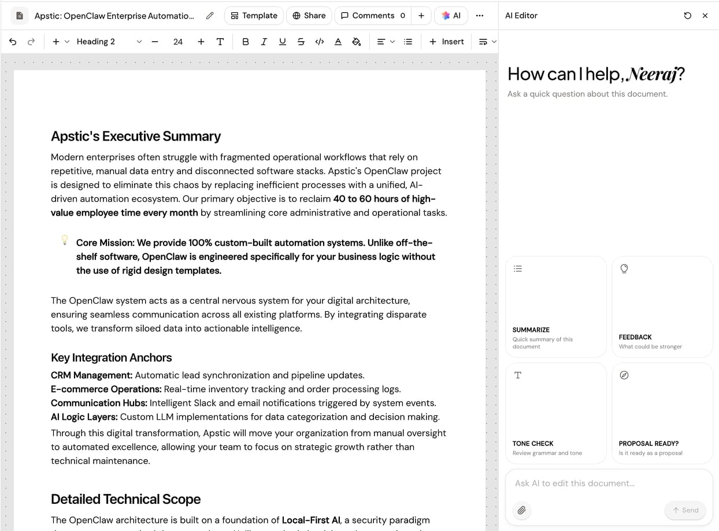
Task: Select the inline code formatting icon
Action: click(x=319, y=41)
